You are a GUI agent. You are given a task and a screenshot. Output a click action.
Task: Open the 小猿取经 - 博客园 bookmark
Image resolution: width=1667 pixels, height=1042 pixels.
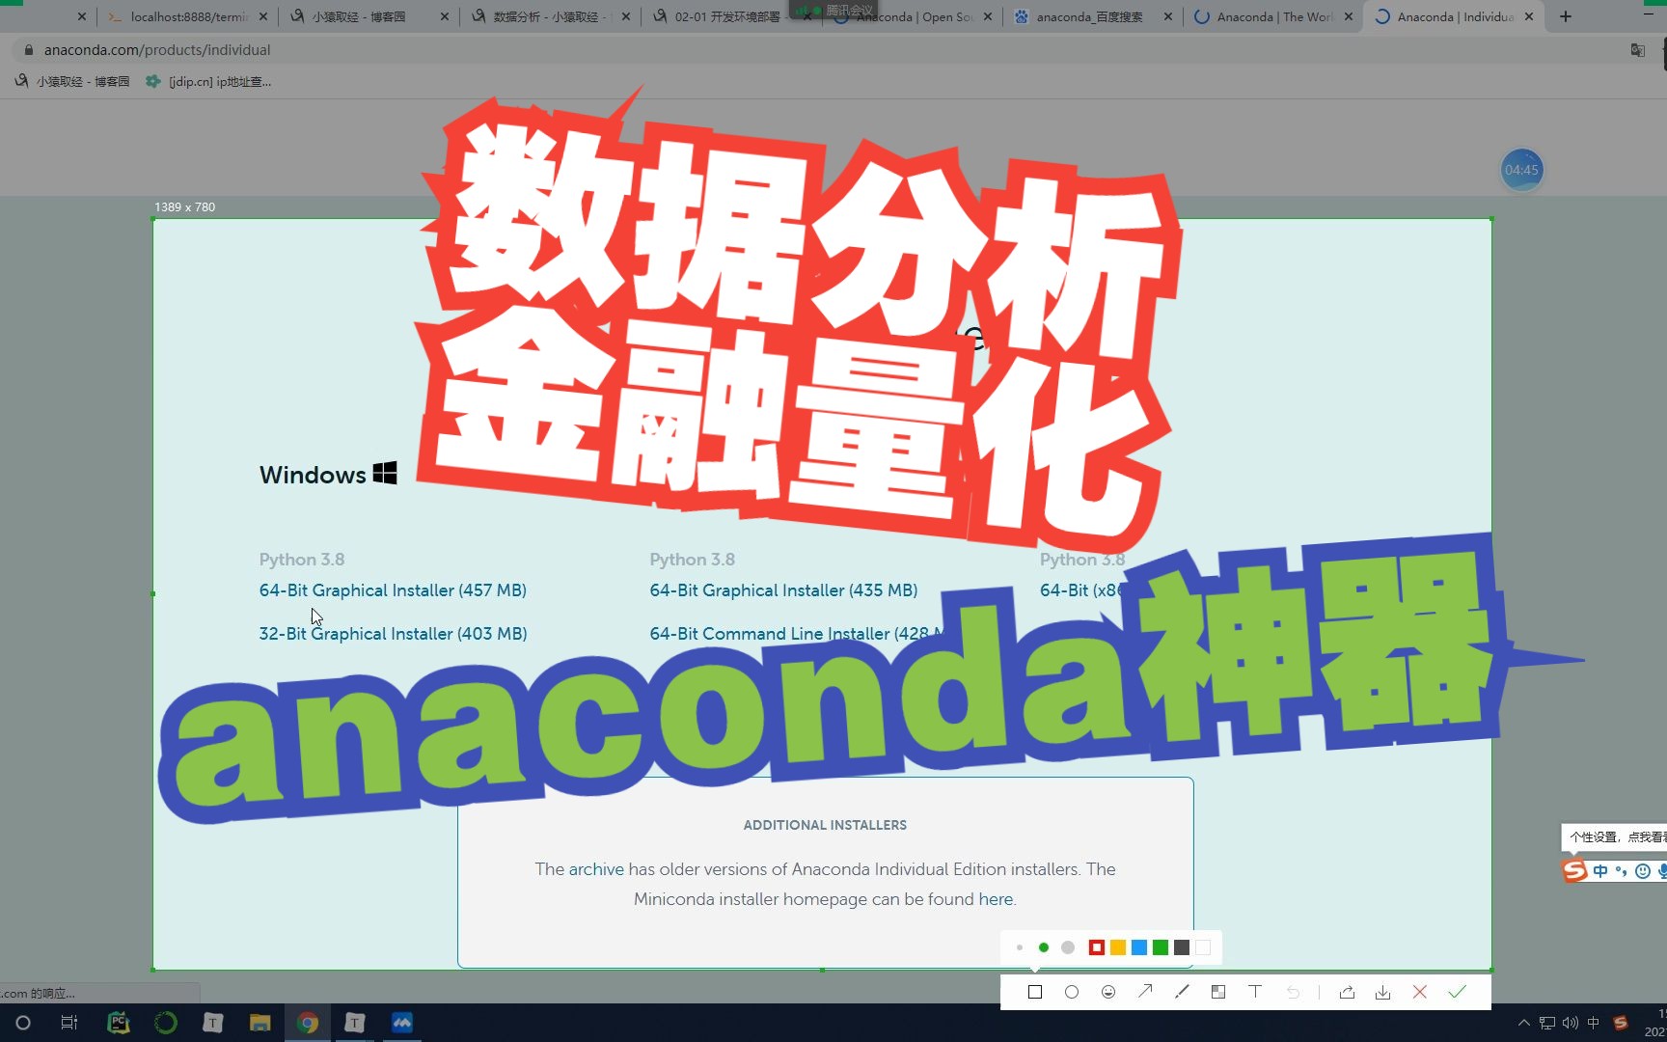coord(72,82)
